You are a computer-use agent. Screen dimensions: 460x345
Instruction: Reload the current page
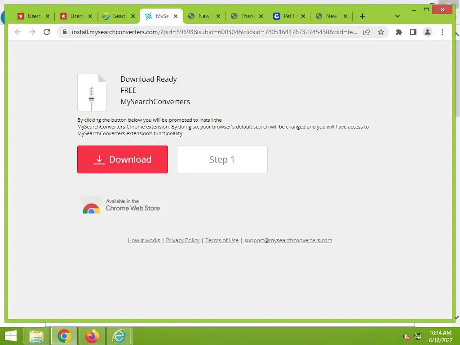coord(47,32)
